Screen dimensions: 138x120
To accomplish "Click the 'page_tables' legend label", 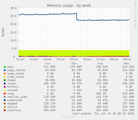I will point(16,70).
